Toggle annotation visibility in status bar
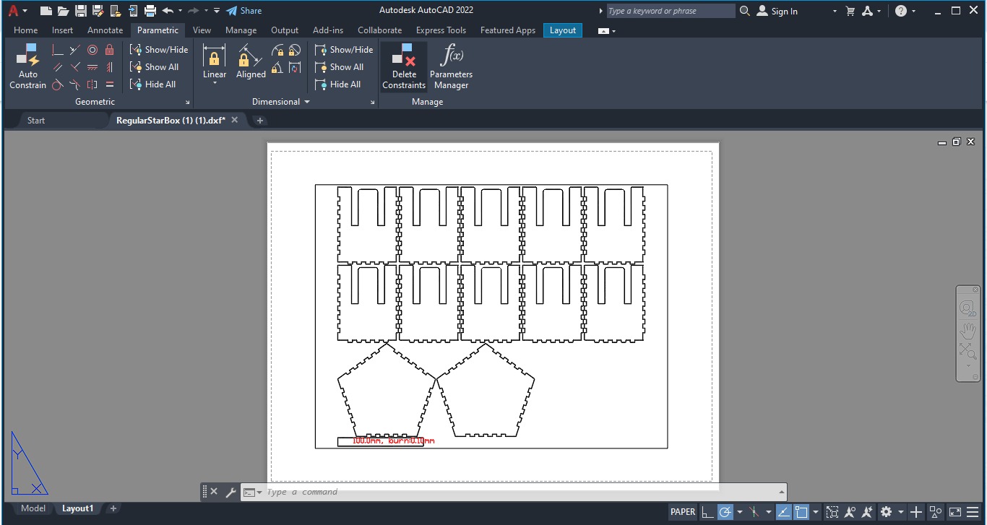The height and width of the screenshot is (525, 987). tap(850, 512)
